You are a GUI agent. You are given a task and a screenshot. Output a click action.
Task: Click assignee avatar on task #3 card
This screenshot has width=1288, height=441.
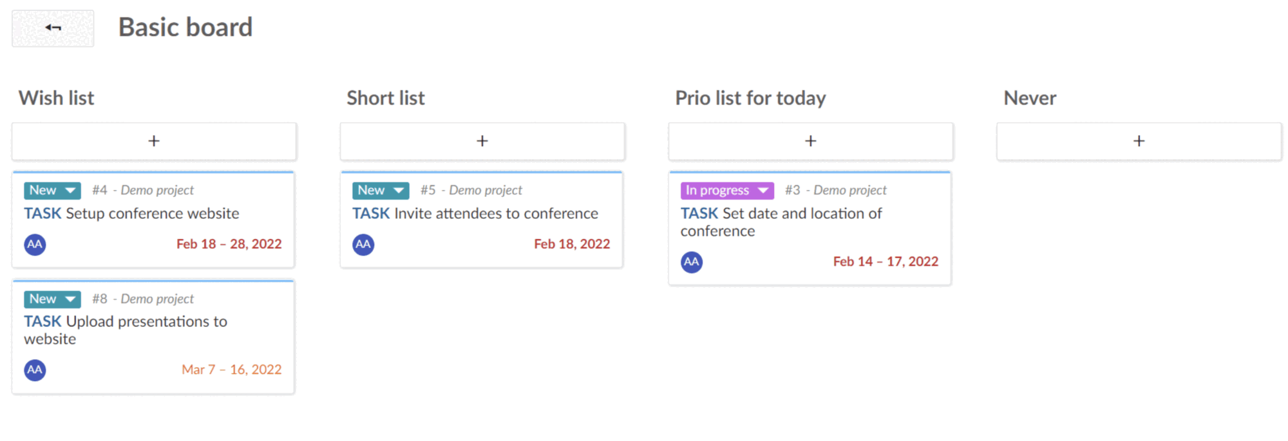click(692, 262)
